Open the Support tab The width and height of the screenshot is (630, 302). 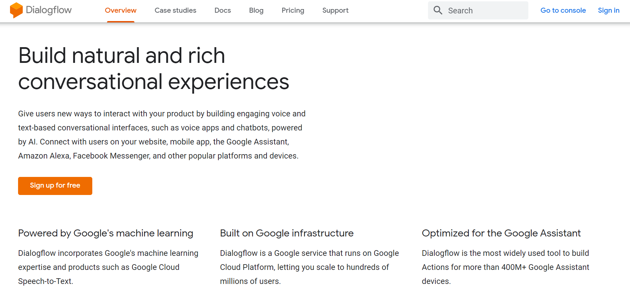[335, 10]
